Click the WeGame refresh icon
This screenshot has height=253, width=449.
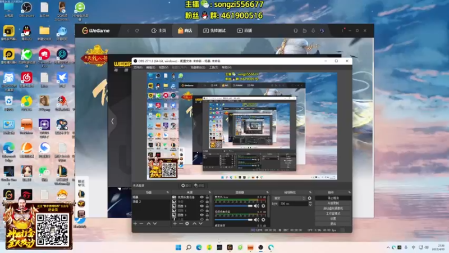137,31
